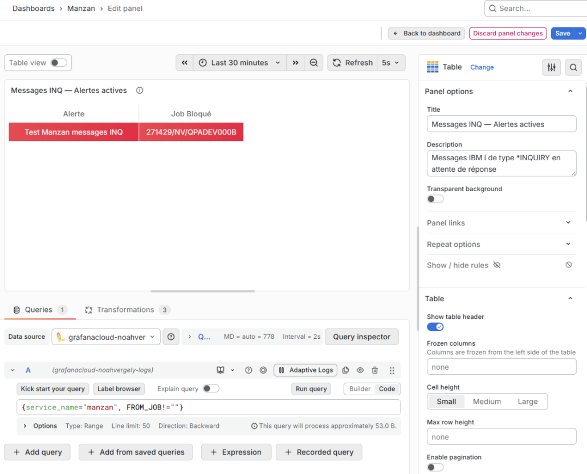Hide query A using eye icon
This screenshot has height=474, width=587.
point(360,370)
